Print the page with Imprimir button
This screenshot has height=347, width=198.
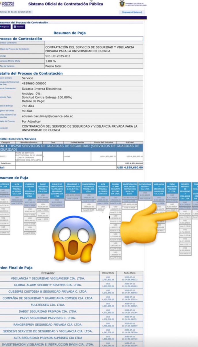[19, 27]
